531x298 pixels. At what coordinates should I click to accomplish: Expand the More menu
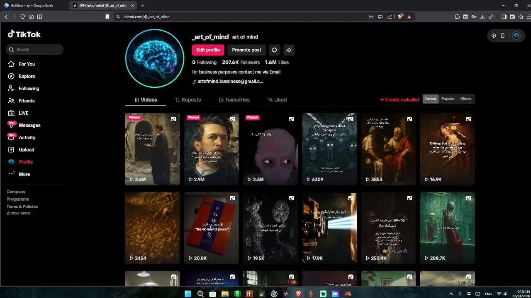(x=19, y=174)
